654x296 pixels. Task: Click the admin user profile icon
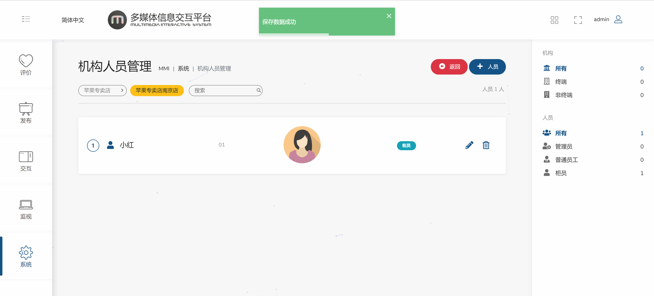618,19
